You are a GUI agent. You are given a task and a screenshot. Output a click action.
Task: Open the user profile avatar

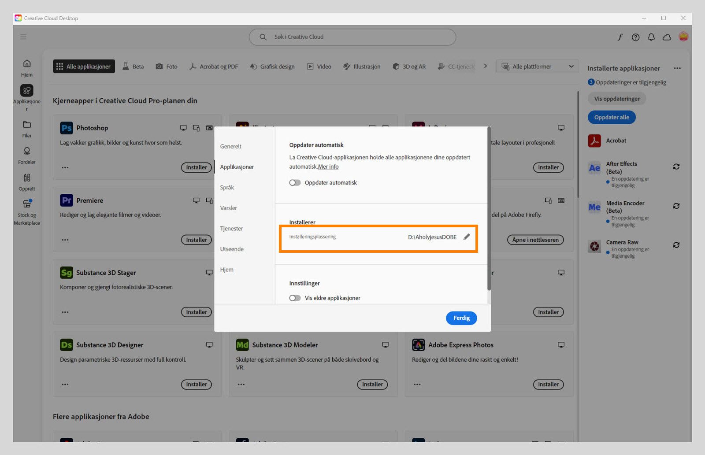(683, 37)
